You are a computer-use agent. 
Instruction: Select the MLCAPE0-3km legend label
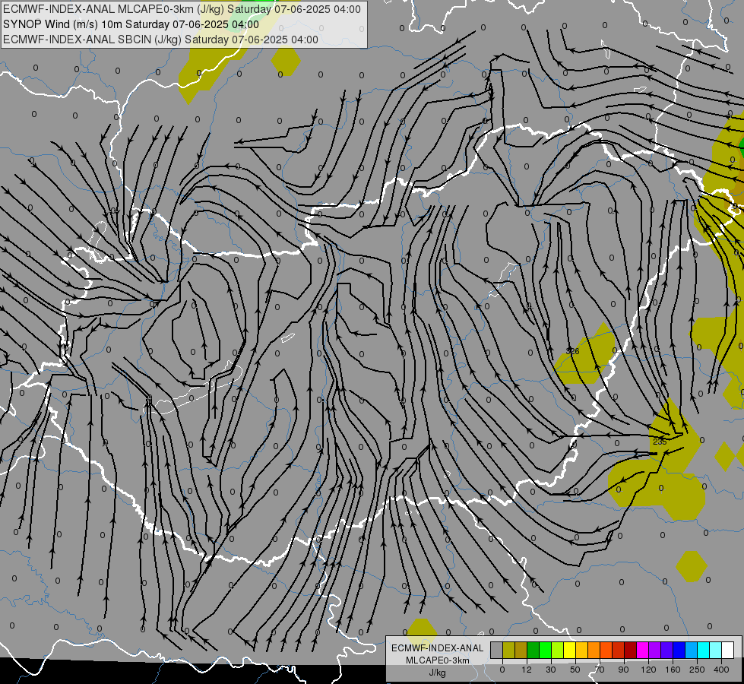click(x=438, y=660)
